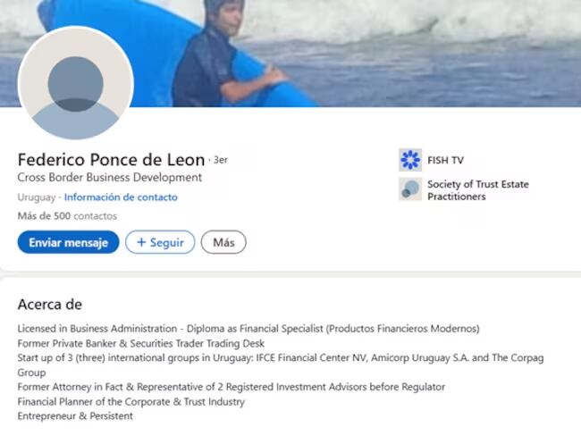
Task: View the Más de 500 contactos list
Action: [x=67, y=216]
